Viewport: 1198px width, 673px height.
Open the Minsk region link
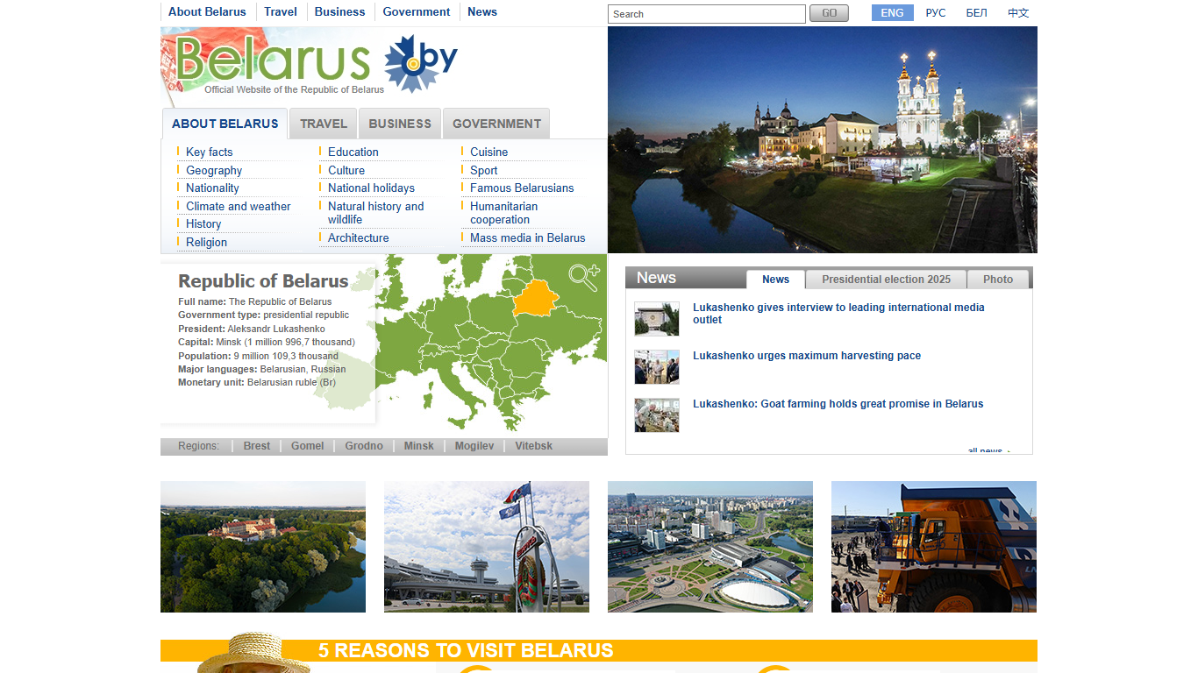pos(419,446)
